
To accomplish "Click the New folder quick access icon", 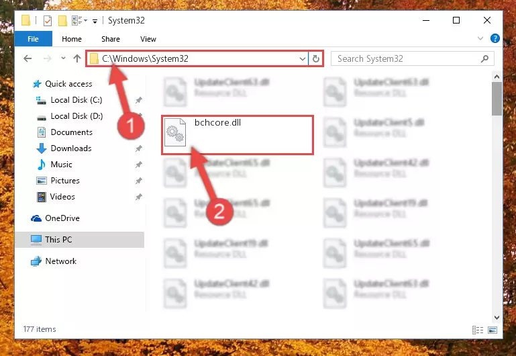I will pyautogui.click(x=62, y=20).
